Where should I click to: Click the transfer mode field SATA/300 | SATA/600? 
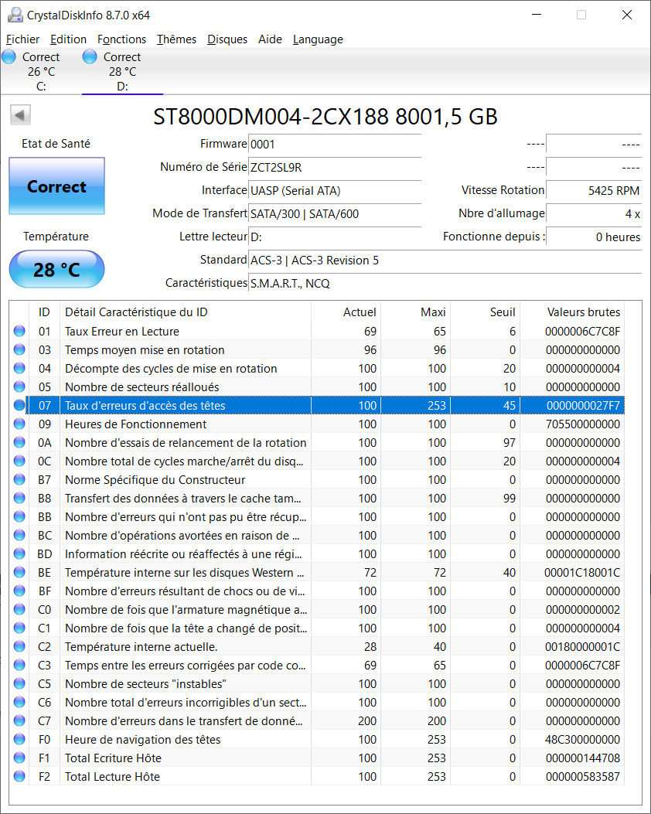[x=335, y=213]
